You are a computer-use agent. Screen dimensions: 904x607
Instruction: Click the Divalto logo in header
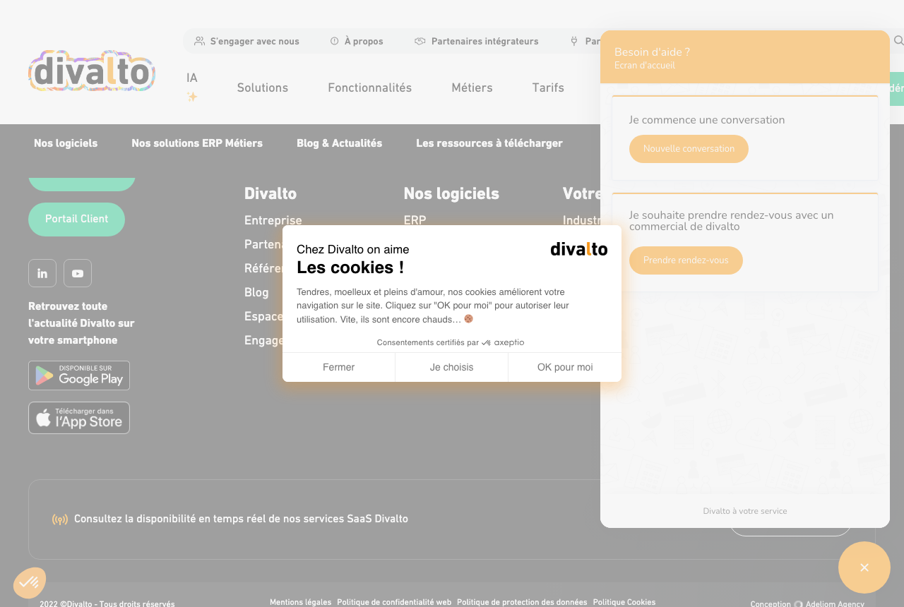coord(92,71)
